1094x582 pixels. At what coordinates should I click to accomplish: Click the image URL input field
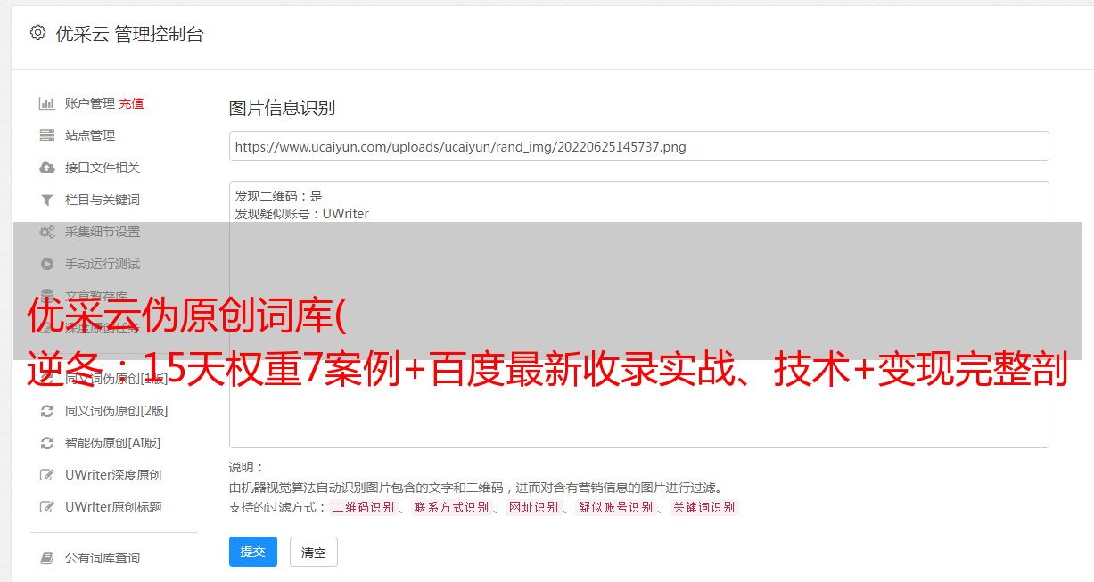[x=638, y=146]
